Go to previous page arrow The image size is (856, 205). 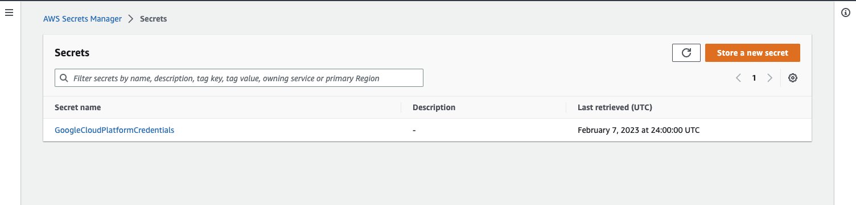click(738, 78)
